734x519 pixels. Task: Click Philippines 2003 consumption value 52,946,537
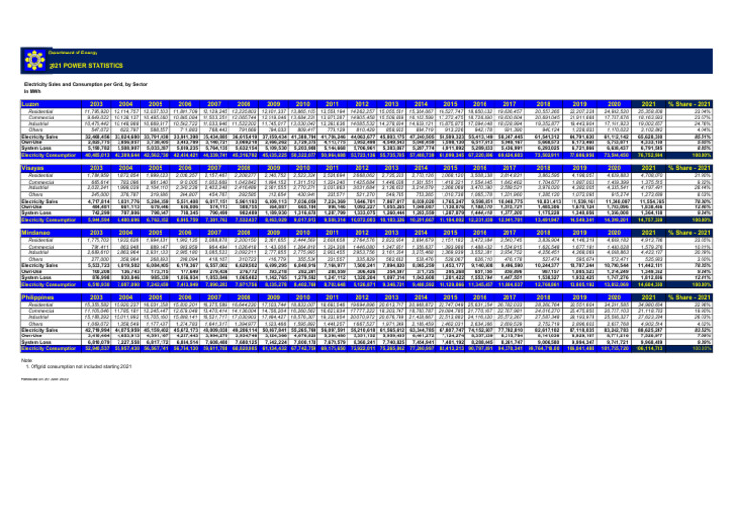tap(97, 348)
